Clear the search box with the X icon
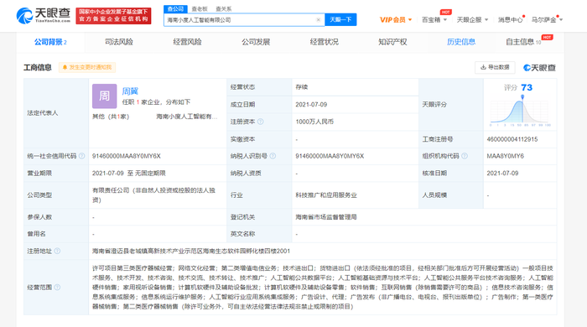 point(318,20)
